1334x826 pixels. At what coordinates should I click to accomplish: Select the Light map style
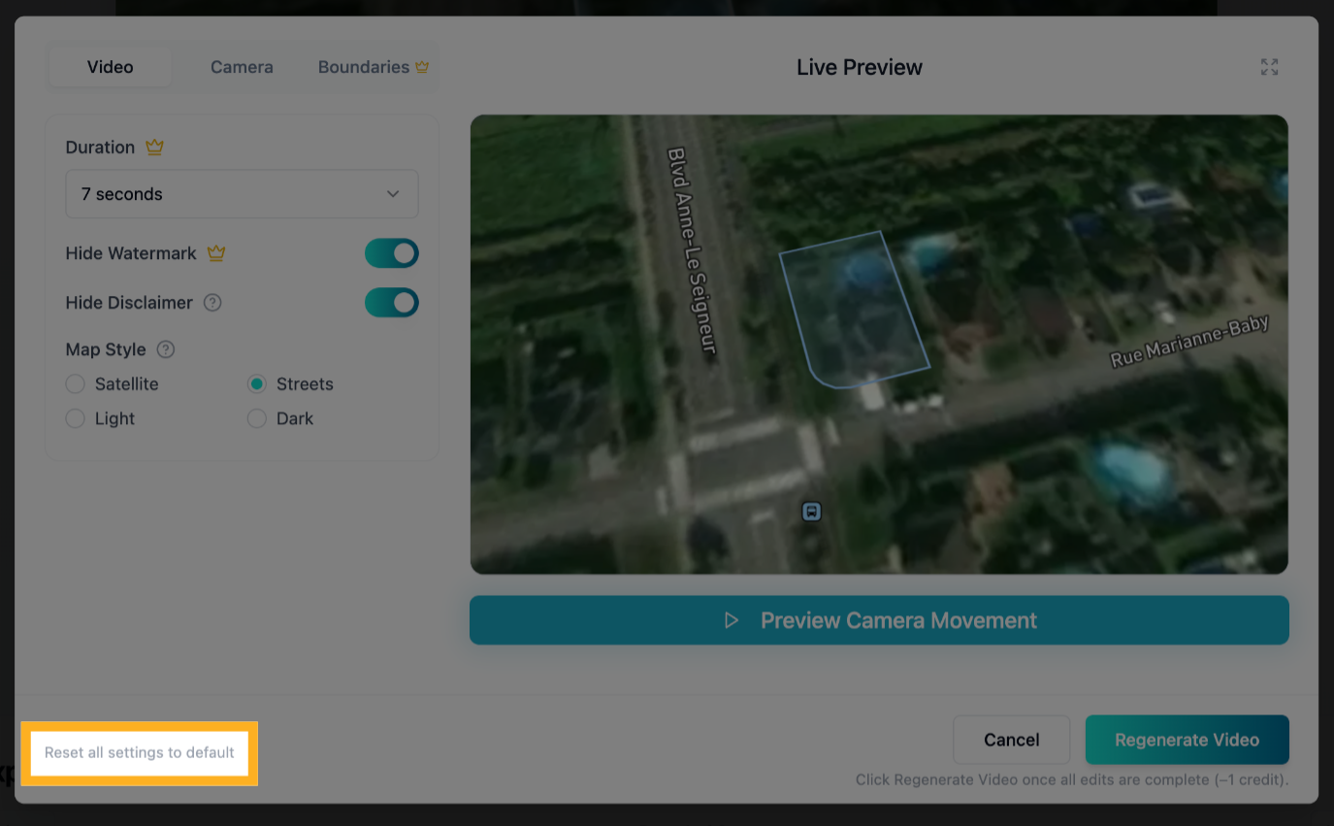(100, 419)
